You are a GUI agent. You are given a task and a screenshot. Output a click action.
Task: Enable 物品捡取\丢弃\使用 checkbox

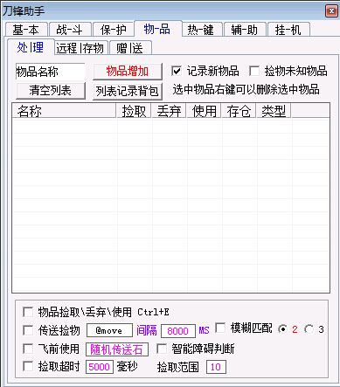(28, 312)
